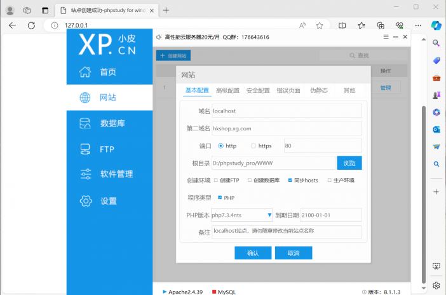Viewport: 446px width, 295px height.
Task: Select the 网站 globe icon in sidebar
Action: click(x=84, y=98)
